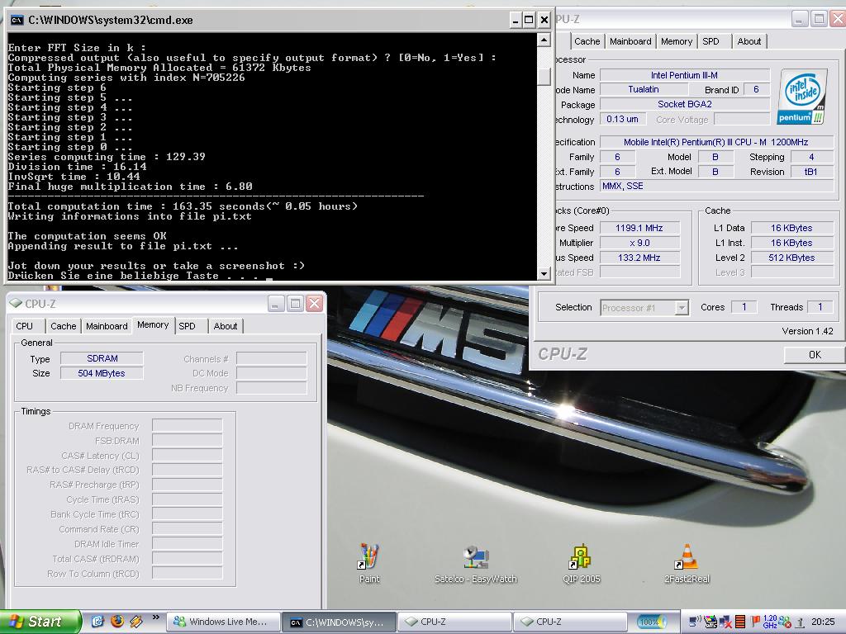Click L1 Data cache value 16 KBytes

(x=791, y=228)
